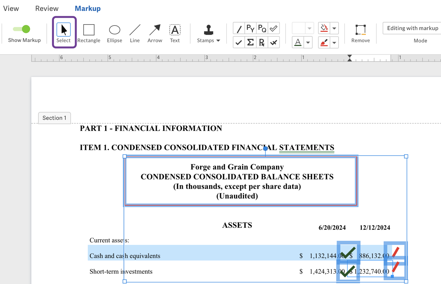Click the R-with-x recalculated stamp
This screenshot has height=284, width=441.
[x=262, y=43]
